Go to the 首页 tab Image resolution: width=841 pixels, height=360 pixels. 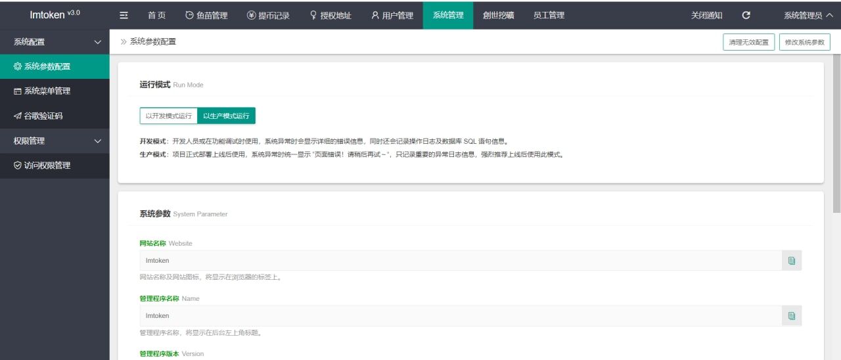(156, 15)
